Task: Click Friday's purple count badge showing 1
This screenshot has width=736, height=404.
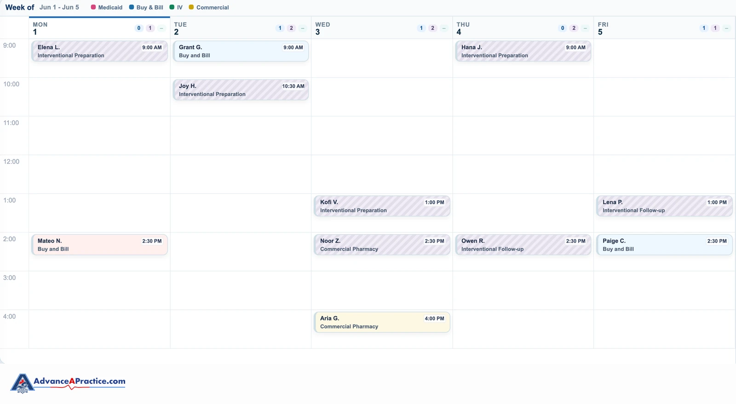Action: [715, 28]
